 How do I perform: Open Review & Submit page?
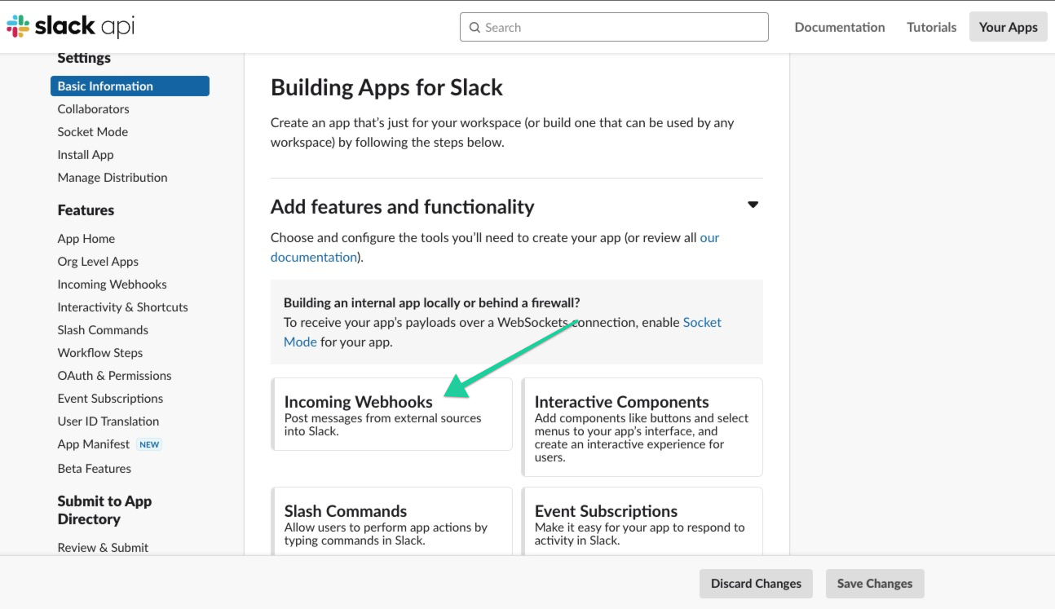(x=103, y=547)
